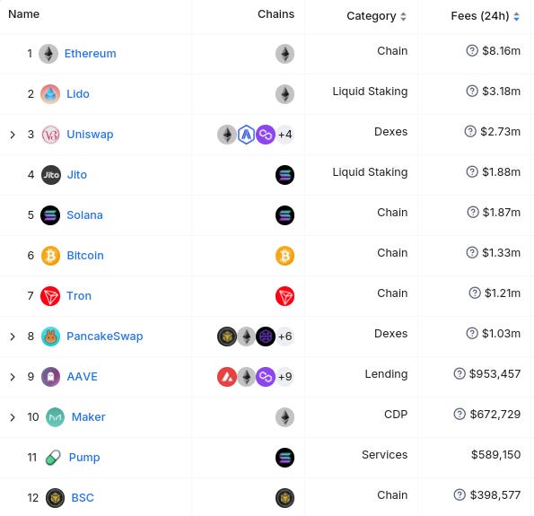Click the Jito logo icon

pyautogui.click(x=51, y=175)
